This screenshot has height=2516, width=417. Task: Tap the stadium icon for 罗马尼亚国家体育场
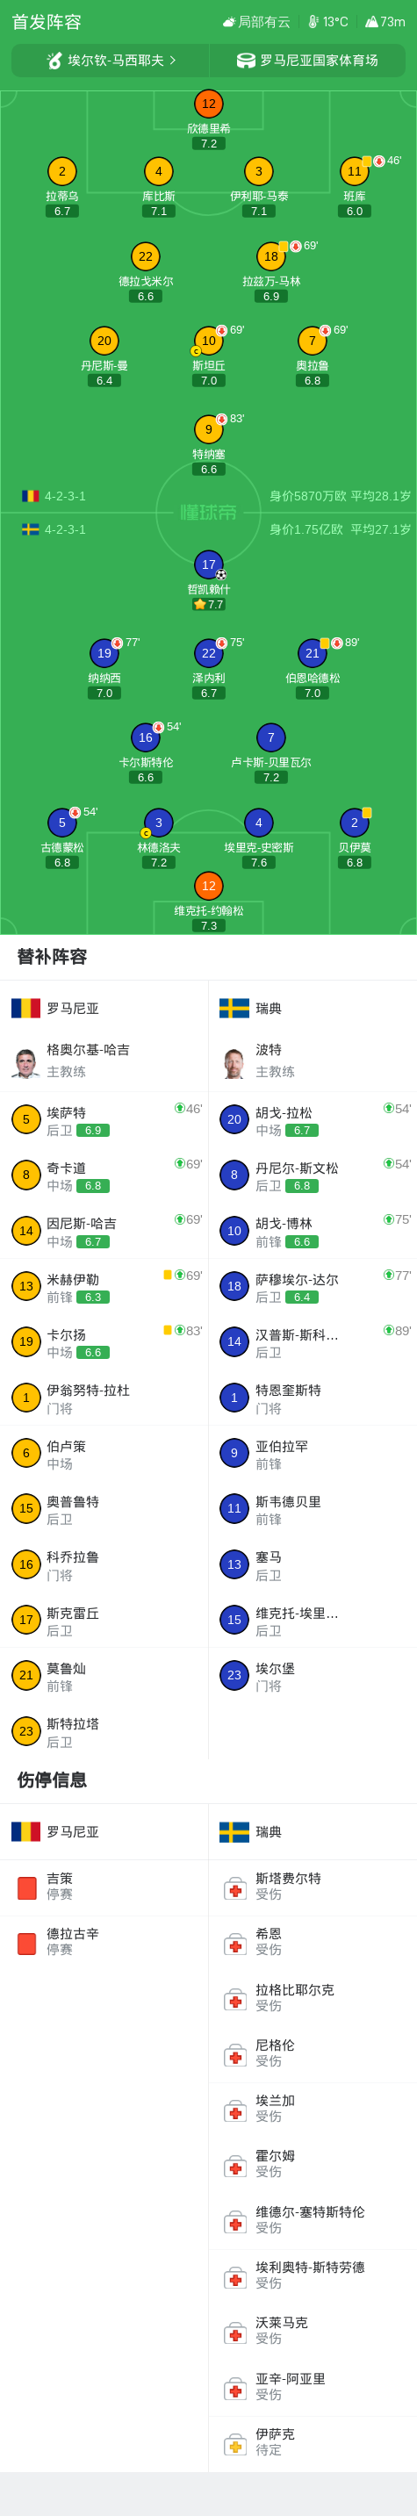pos(246,61)
